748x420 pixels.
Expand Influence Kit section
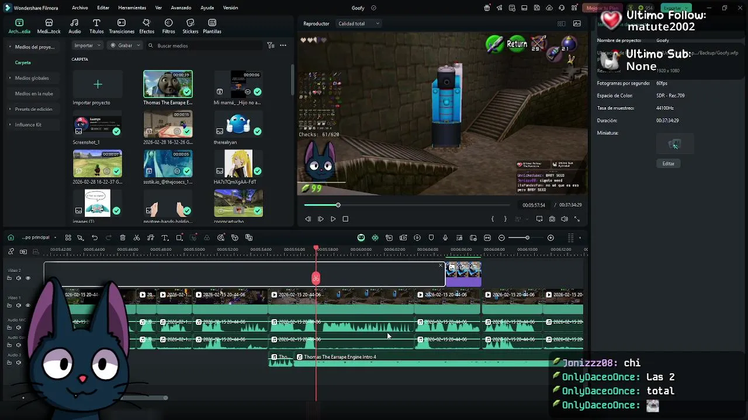10,125
